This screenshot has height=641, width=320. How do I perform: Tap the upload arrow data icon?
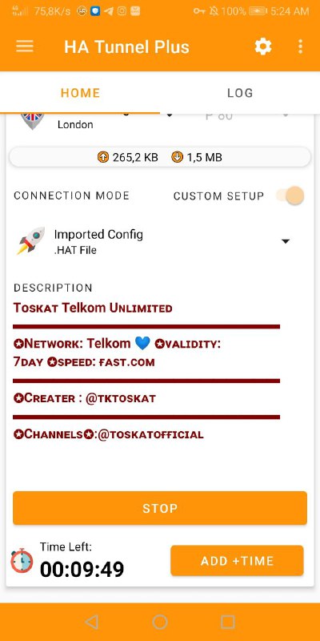[103, 157]
